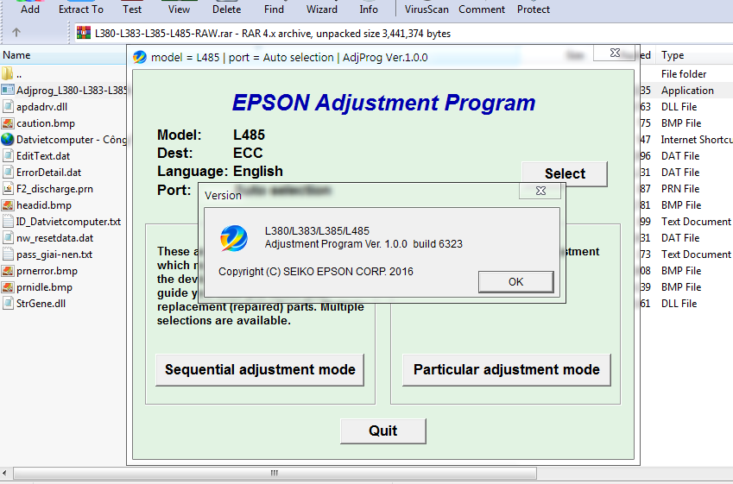Choose Sequential adjustment mode
The height and width of the screenshot is (484, 733).
[260, 369]
